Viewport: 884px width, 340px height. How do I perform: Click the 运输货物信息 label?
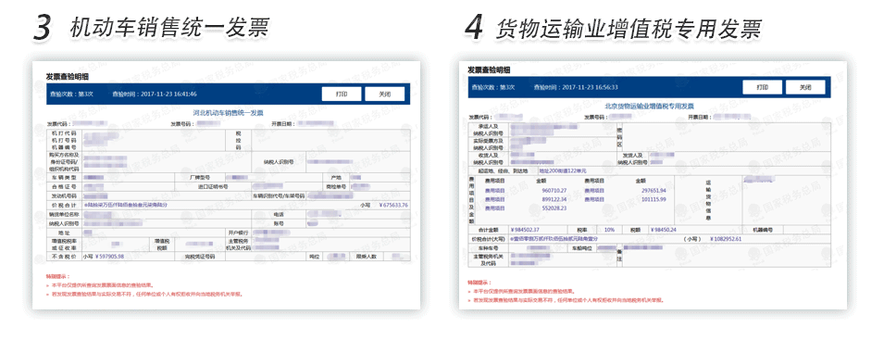coord(708,200)
